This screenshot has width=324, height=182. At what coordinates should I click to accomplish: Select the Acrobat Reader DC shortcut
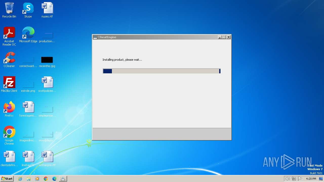(9, 36)
